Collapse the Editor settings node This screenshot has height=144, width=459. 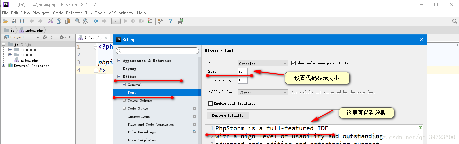click(x=119, y=77)
